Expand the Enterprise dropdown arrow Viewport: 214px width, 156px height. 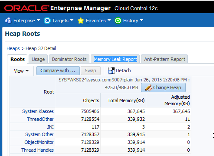[38, 20]
